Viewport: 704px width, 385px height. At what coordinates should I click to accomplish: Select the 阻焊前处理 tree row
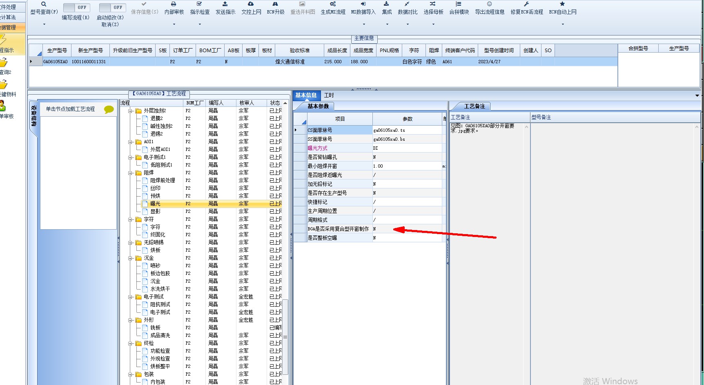click(x=212, y=181)
